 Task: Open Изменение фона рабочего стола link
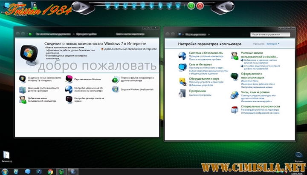point(260,84)
